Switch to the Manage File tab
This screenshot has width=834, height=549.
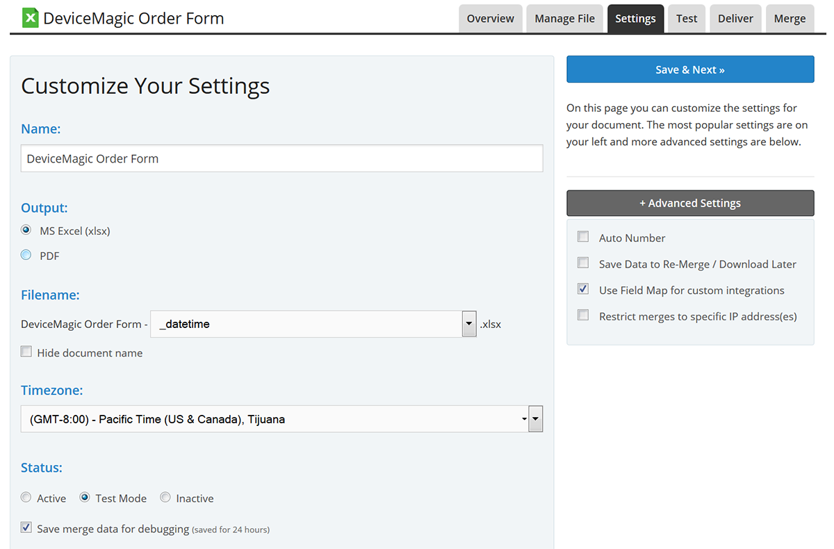(x=564, y=19)
